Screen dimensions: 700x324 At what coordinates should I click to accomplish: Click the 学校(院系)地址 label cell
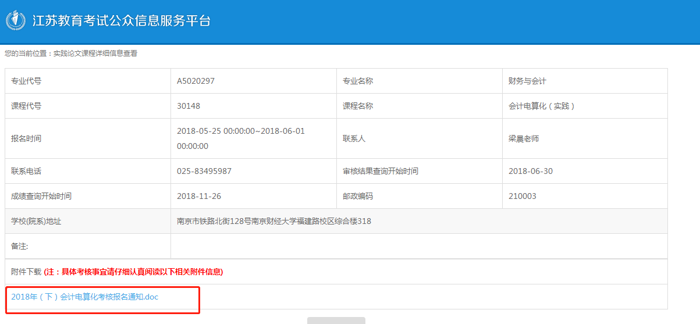point(36,222)
